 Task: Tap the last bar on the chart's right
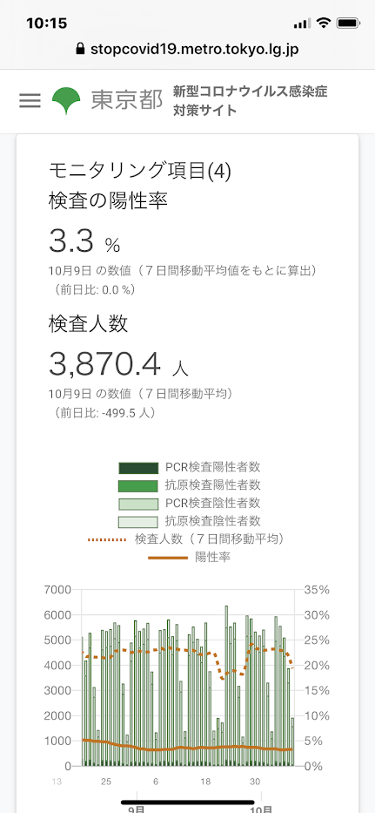pos(292,742)
